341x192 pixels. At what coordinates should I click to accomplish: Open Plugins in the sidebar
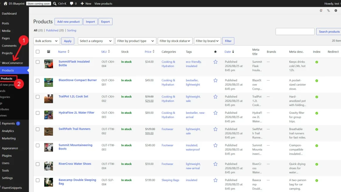[7, 155]
